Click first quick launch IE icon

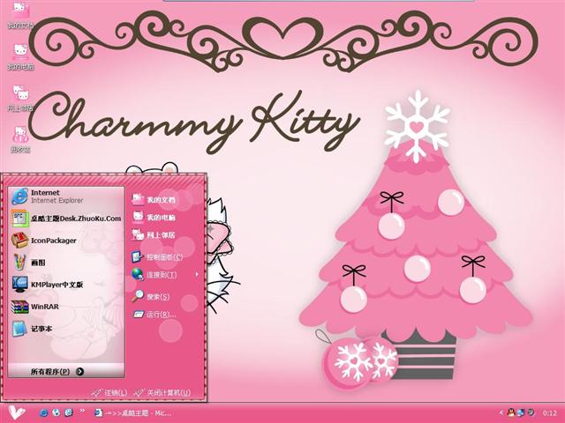43,413
